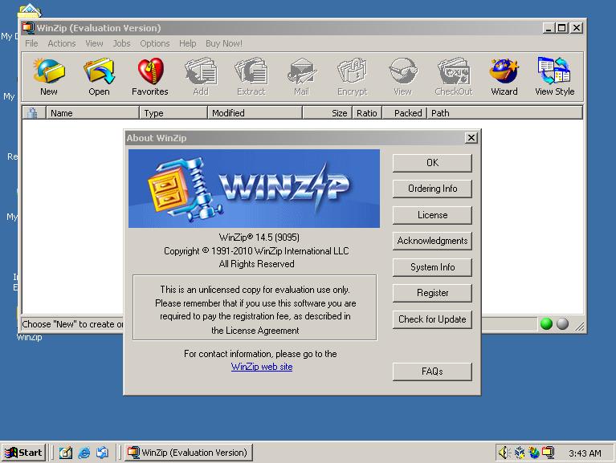Launch the Wizard from the toolbar
The height and width of the screenshot is (463, 616).
[x=504, y=76]
